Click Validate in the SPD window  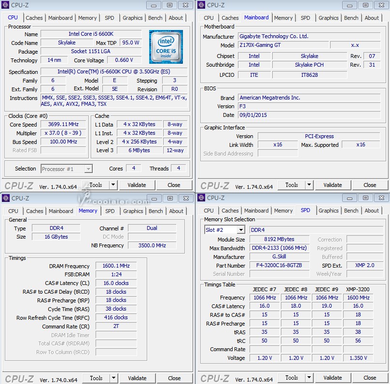pos(333,378)
